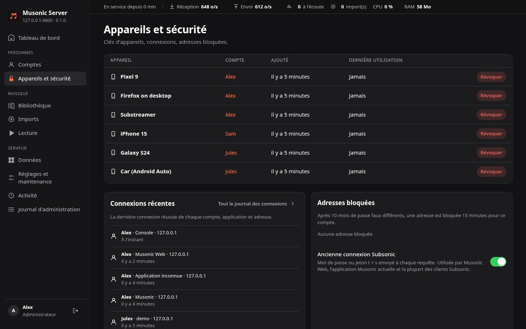Image resolution: width=526 pixels, height=329 pixels.
Task: Open Données in sidebar
Action: (45, 160)
